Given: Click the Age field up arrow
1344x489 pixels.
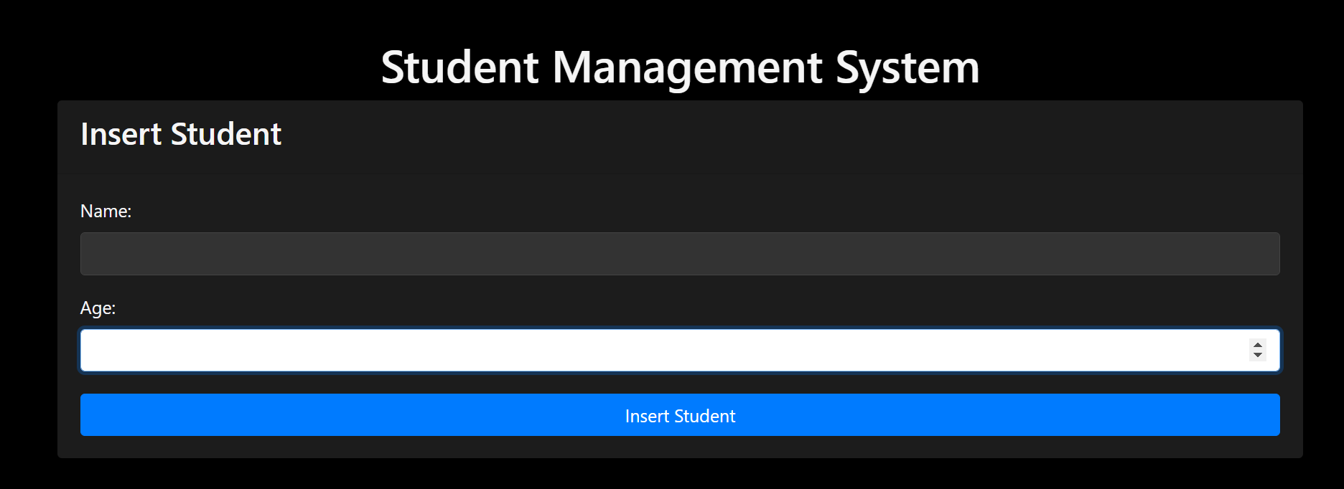Looking at the screenshot, I should (x=1257, y=346).
